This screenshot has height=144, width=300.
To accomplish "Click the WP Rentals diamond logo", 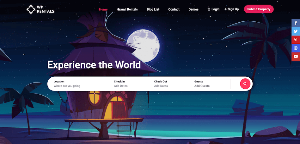I will (31, 9).
